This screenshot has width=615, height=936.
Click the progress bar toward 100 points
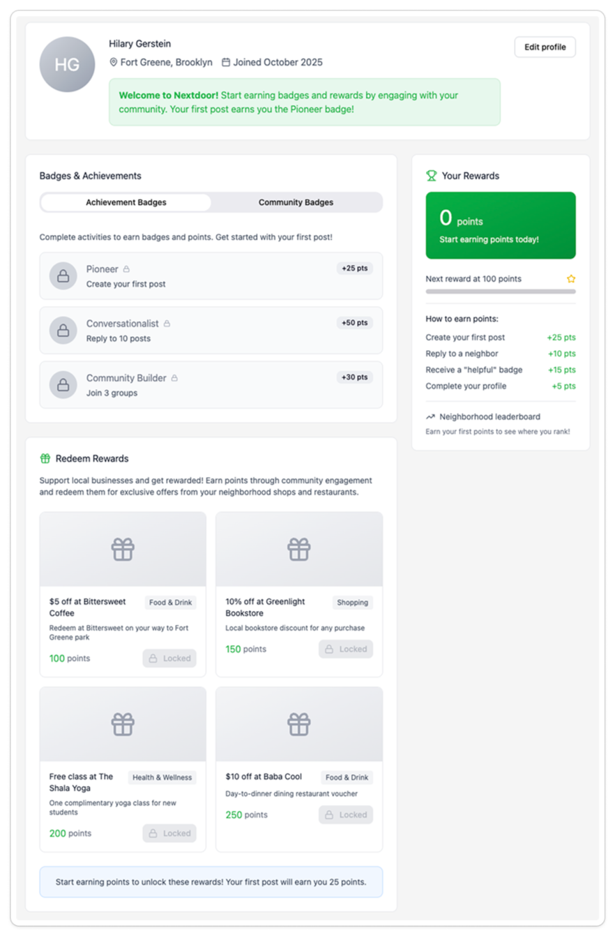(x=501, y=292)
